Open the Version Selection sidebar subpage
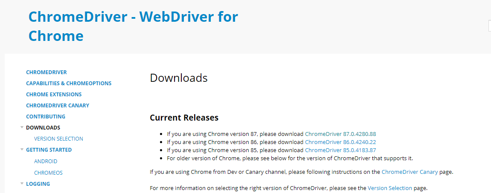Viewport: 491px width, 193px height. point(58,138)
